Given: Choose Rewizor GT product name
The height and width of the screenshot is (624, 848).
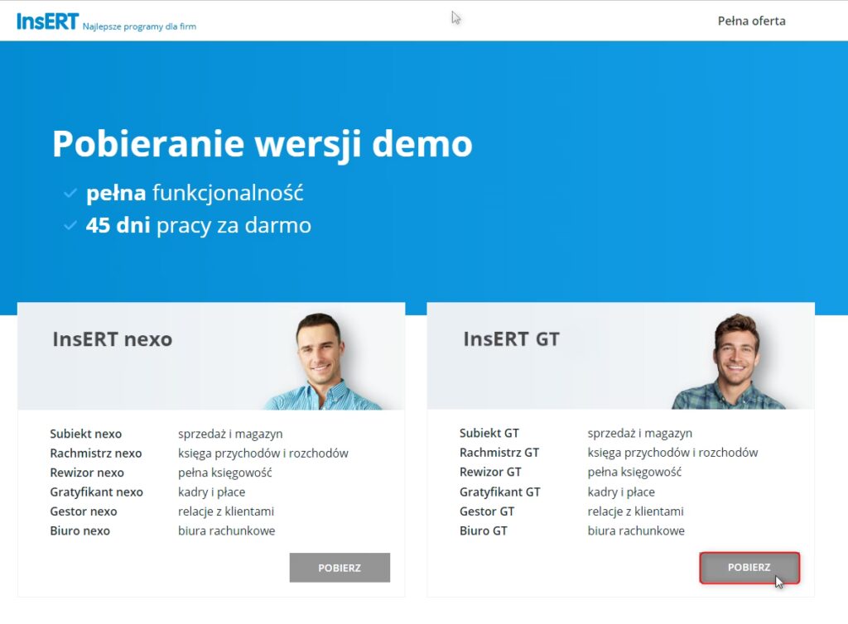Looking at the screenshot, I should click(x=490, y=473).
